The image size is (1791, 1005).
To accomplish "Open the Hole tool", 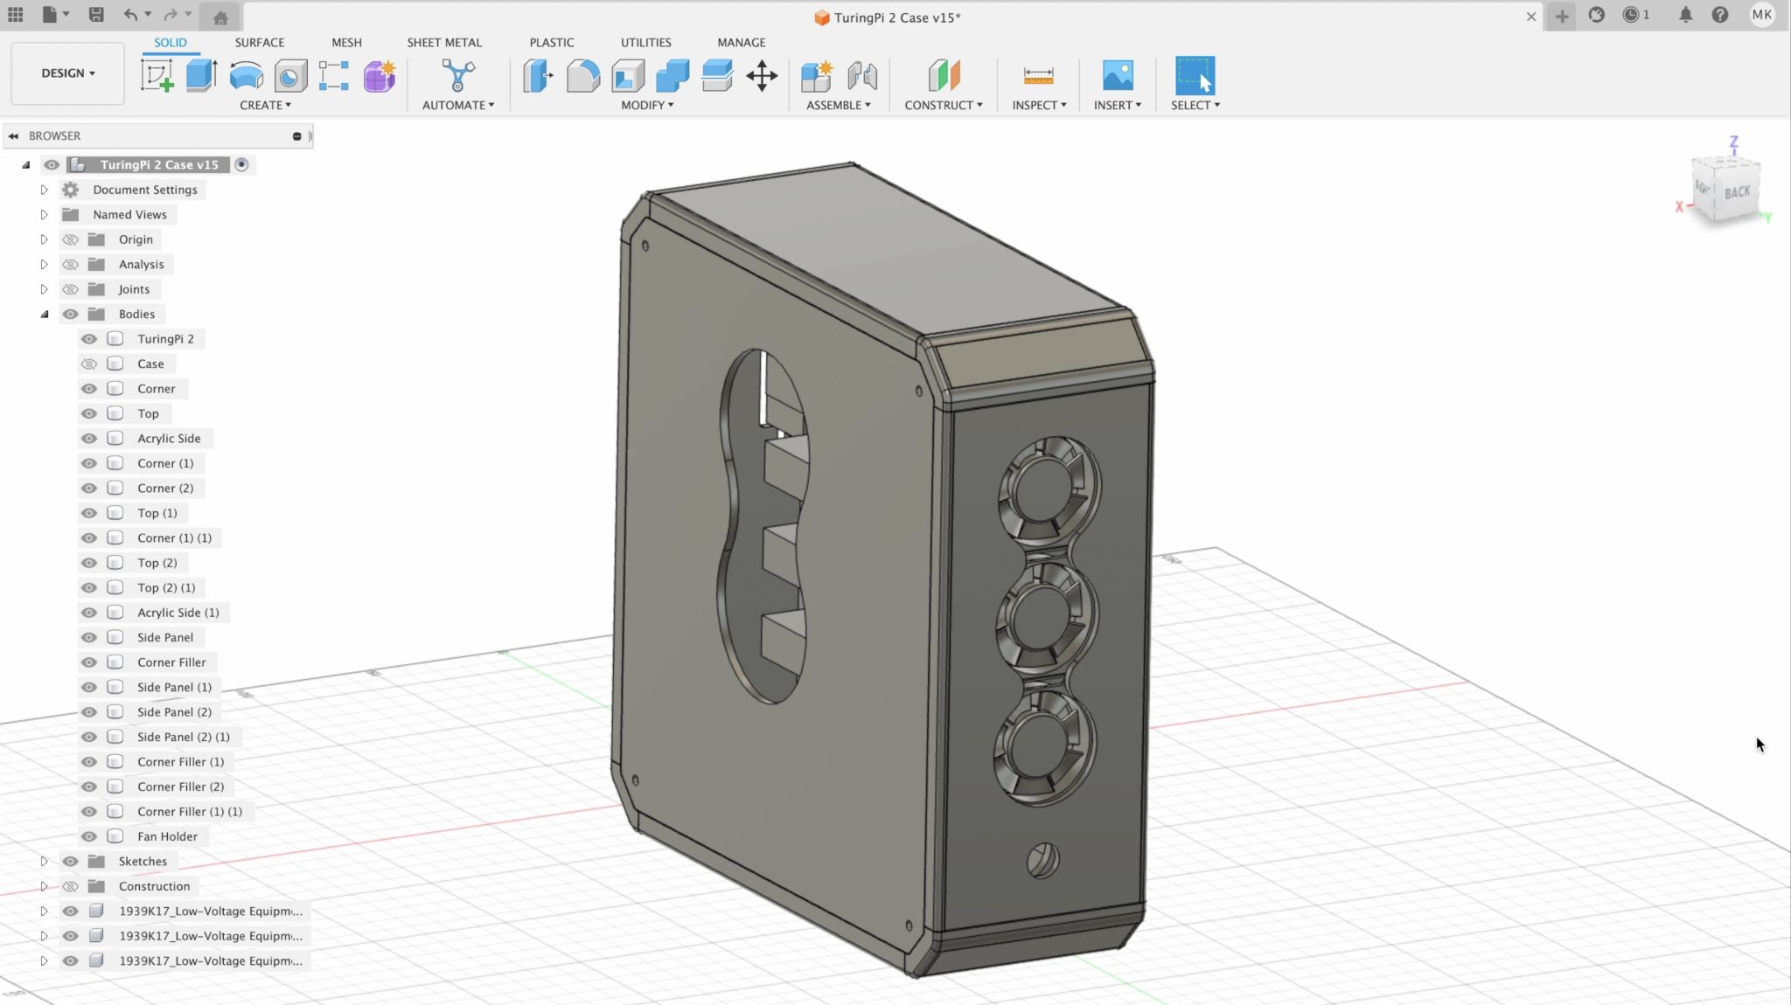I will (290, 77).
